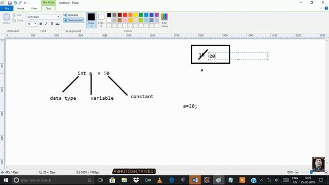The image size is (329, 185).
Task: Open Paint Help question mark icon
Action: point(326,8)
